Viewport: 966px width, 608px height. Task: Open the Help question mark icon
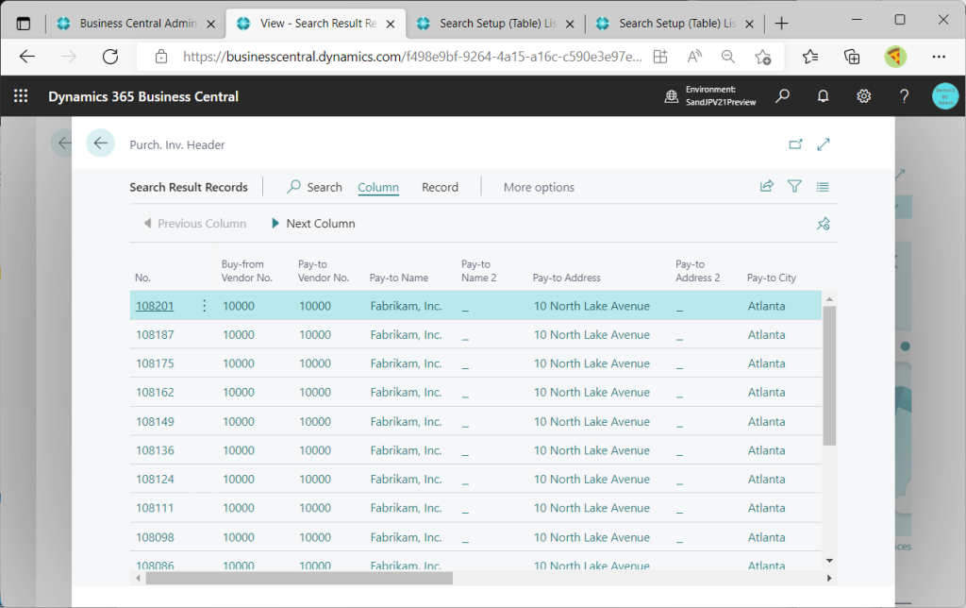coord(904,96)
